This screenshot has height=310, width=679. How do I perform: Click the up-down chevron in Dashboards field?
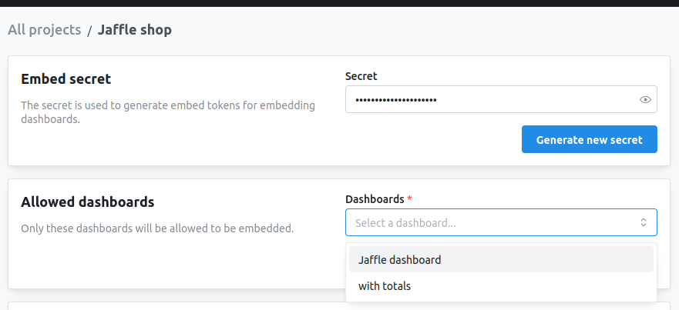644,222
